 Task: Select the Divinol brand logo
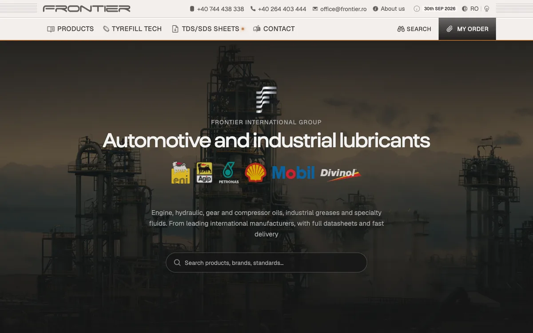pos(341,174)
